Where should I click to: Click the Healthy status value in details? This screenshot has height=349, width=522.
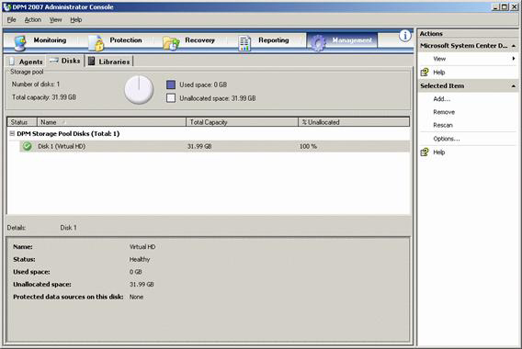[140, 259]
